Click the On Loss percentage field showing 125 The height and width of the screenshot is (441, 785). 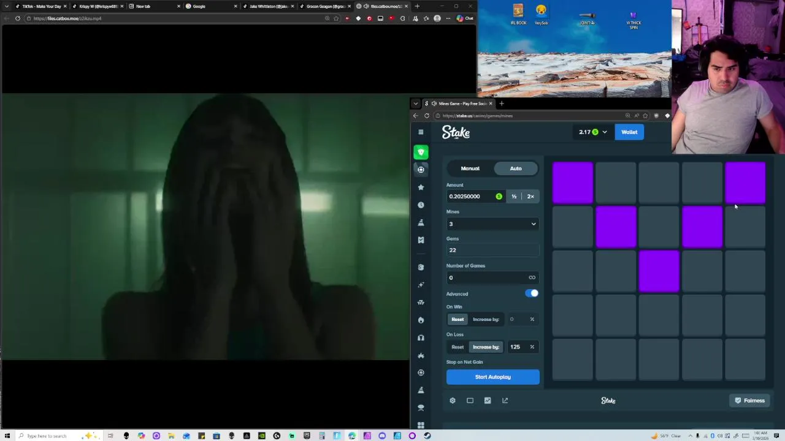coord(522,347)
